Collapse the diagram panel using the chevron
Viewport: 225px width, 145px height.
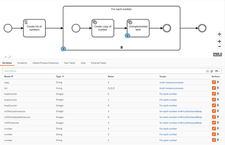6,57
